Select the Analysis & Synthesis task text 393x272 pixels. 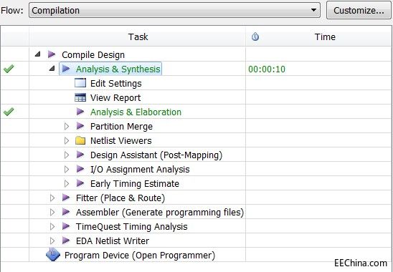tap(118, 69)
